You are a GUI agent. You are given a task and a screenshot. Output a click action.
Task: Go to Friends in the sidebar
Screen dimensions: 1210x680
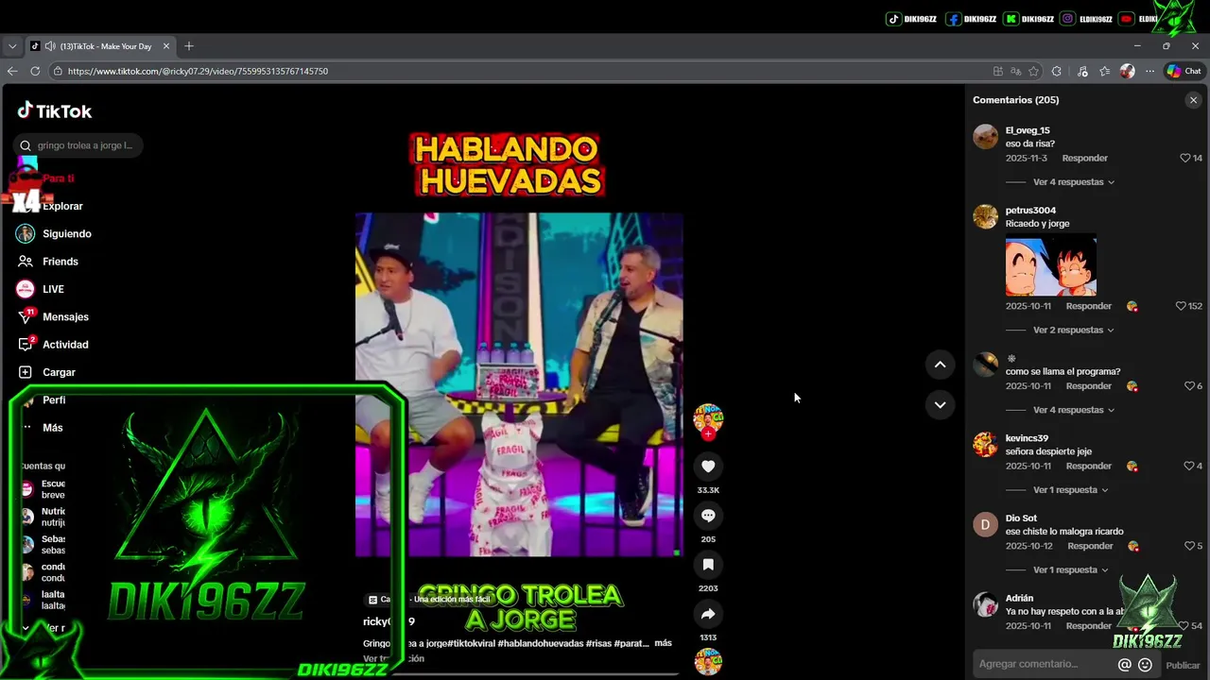pyautogui.click(x=47, y=262)
